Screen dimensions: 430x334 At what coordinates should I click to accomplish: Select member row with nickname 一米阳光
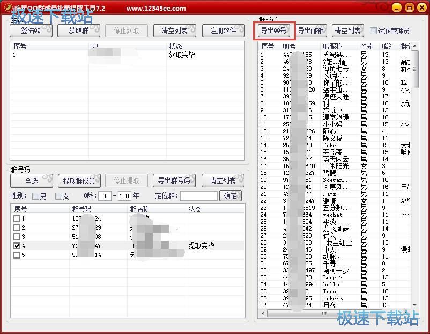(x=335, y=166)
